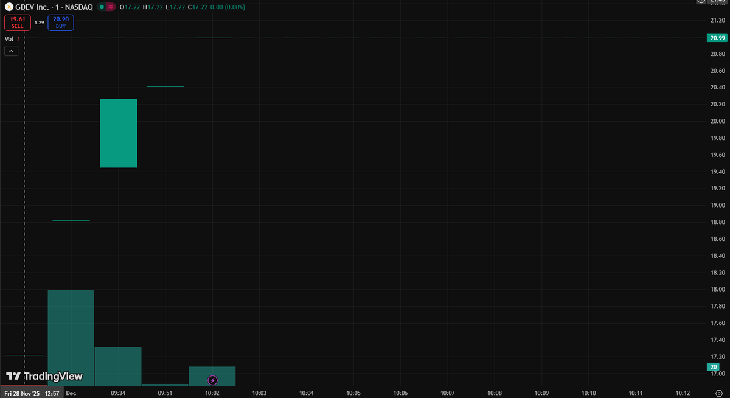Collapse the indicator legend chevron
730x398 pixels.
[x=12, y=51]
